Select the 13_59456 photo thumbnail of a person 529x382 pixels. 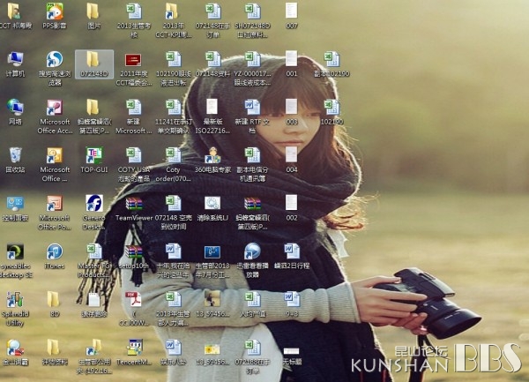(212, 299)
